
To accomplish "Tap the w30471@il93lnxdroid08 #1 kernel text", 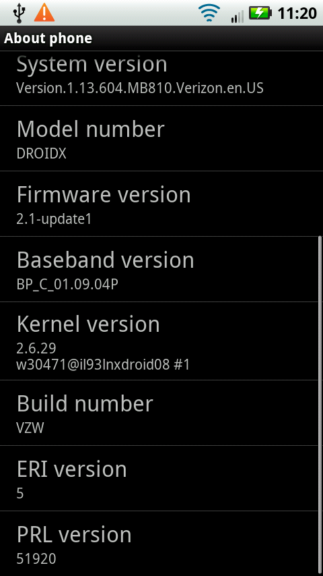I will 103,364.
